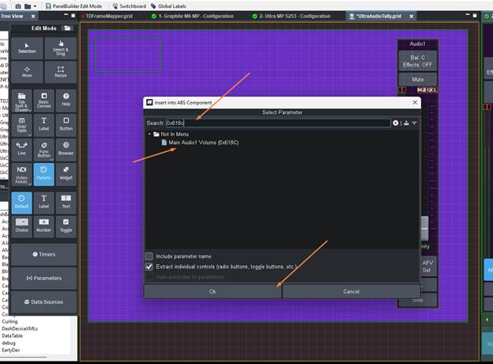493x364 pixels.
Task: Select the highlighted Params tool
Action: (x=43, y=174)
